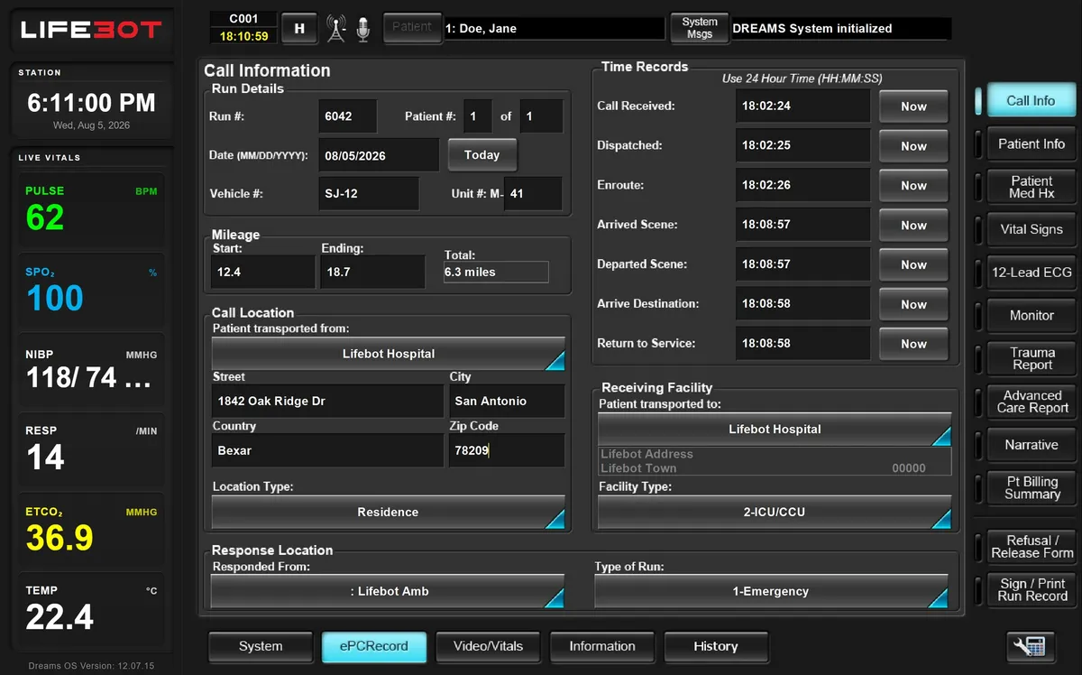Edit the Vehicle # field SJ-12
The width and height of the screenshot is (1082, 675).
click(x=369, y=193)
